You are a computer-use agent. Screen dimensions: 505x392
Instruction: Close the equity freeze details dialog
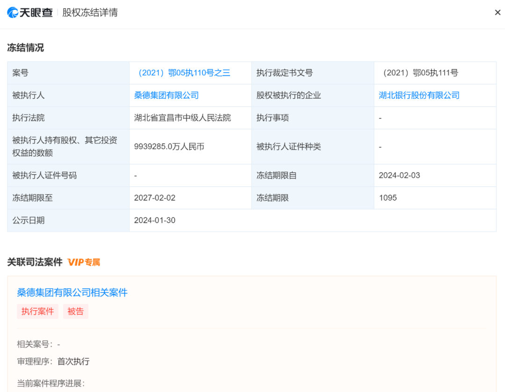point(498,13)
